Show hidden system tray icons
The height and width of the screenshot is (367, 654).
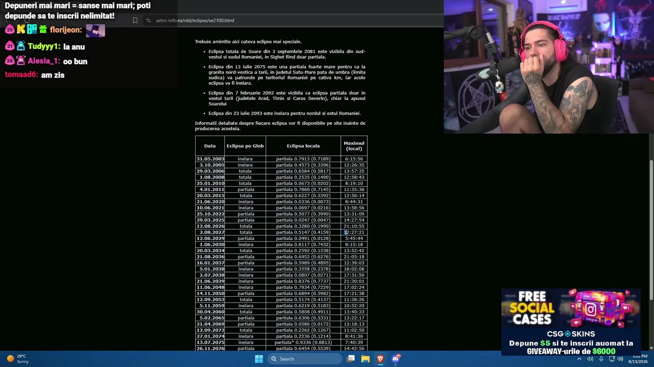(579, 359)
